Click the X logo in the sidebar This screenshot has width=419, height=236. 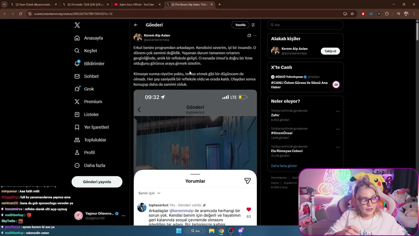tap(77, 25)
